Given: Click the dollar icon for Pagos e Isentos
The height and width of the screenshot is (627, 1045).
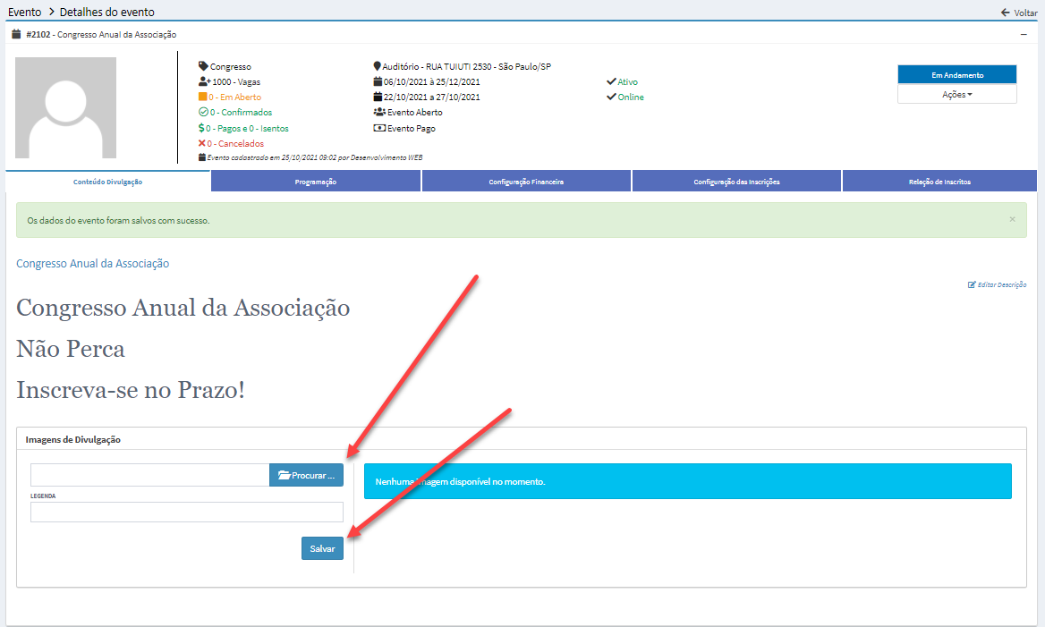Looking at the screenshot, I should click(202, 128).
